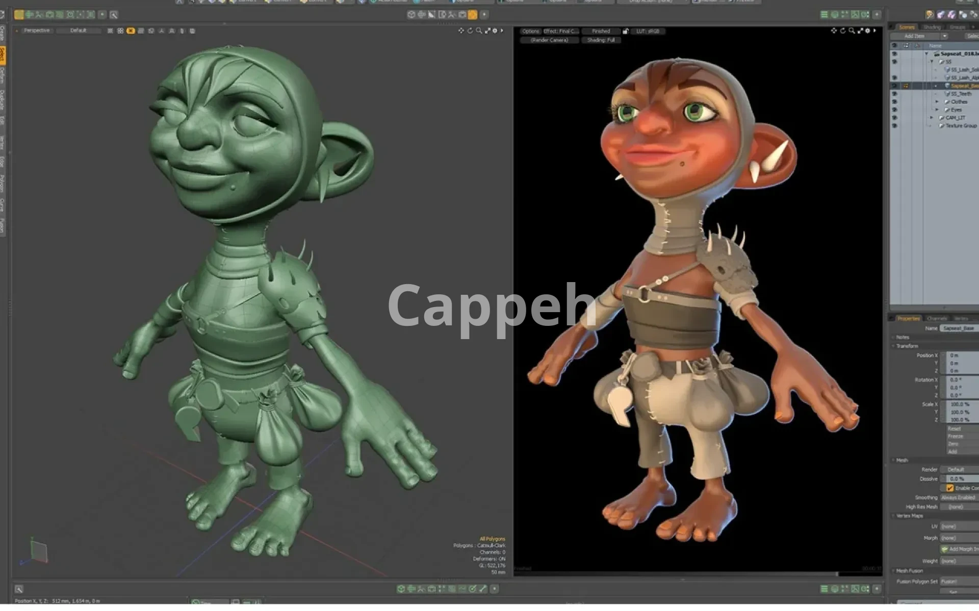Expand the CAM_LIT group in the item list
The width and height of the screenshot is (979, 611).
click(932, 118)
